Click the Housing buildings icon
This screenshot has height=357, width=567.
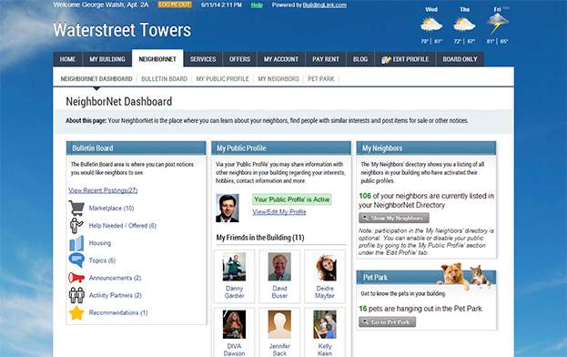(76, 243)
